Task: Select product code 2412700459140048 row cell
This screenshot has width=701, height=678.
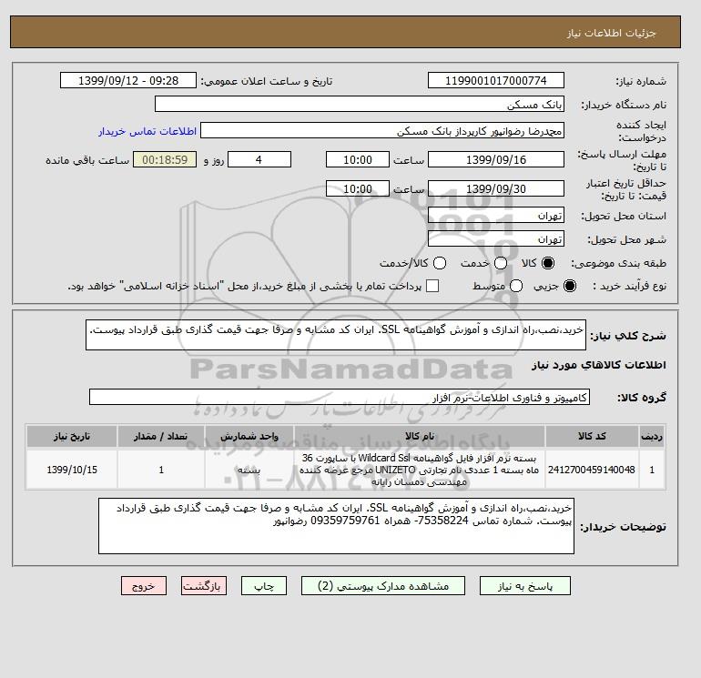Action: coord(592,470)
